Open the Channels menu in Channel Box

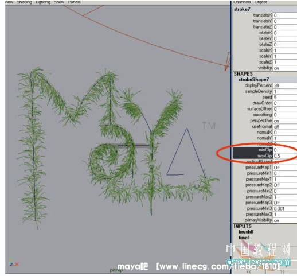(242, 2)
